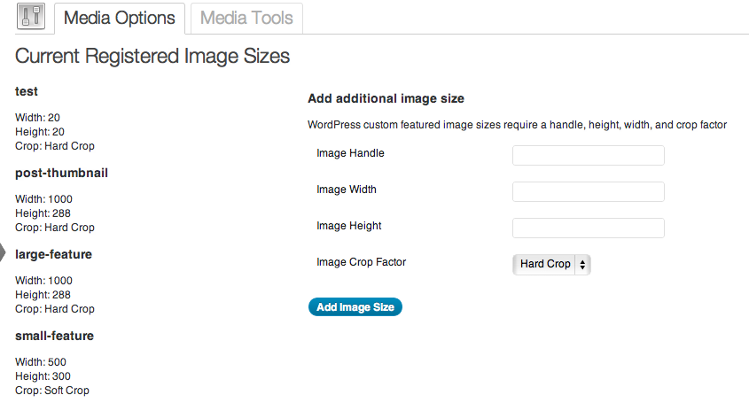This screenshot has height=418, width=749.
Task: Focus the Image Handle text field
Action: [588, 156]
